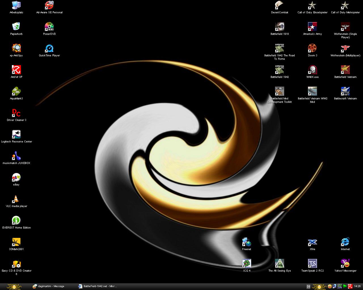Image resolution: width=363 pixels, height=290 pixels.
Task: Open the Papierkorb recycle bin
Action: 16,27
